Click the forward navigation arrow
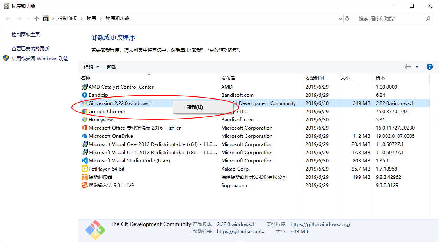 pyautogui.click(x=20, y=18)
